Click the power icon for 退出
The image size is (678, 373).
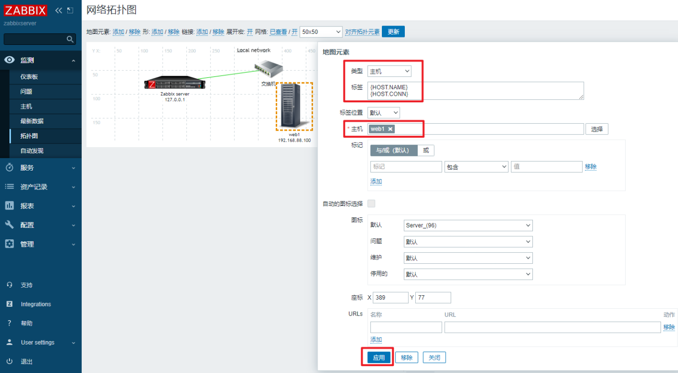(x=9, y=362)
